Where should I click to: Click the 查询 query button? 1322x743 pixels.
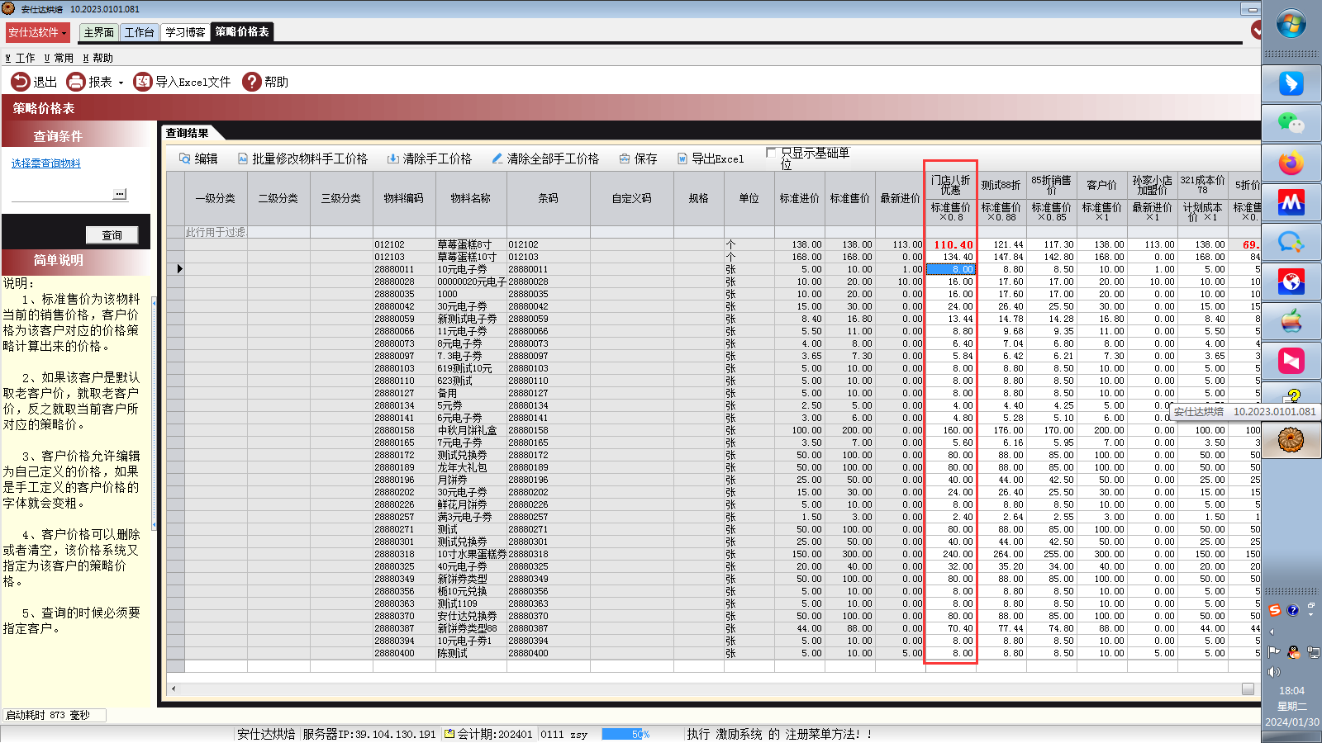pyautogui.click(x=112, y=235)
